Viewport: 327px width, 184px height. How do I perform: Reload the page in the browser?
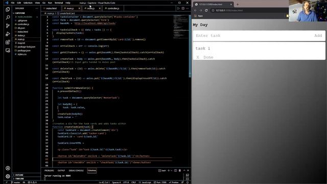tap(206, 10)
